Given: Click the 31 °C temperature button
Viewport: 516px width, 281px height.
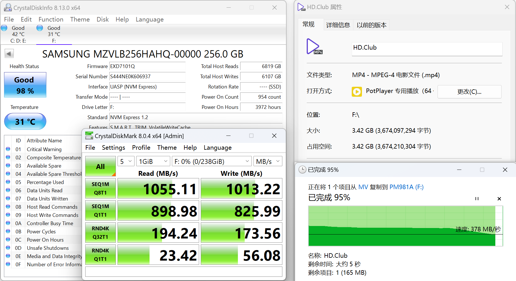Looking at the screenshot, I should (25, 121).
